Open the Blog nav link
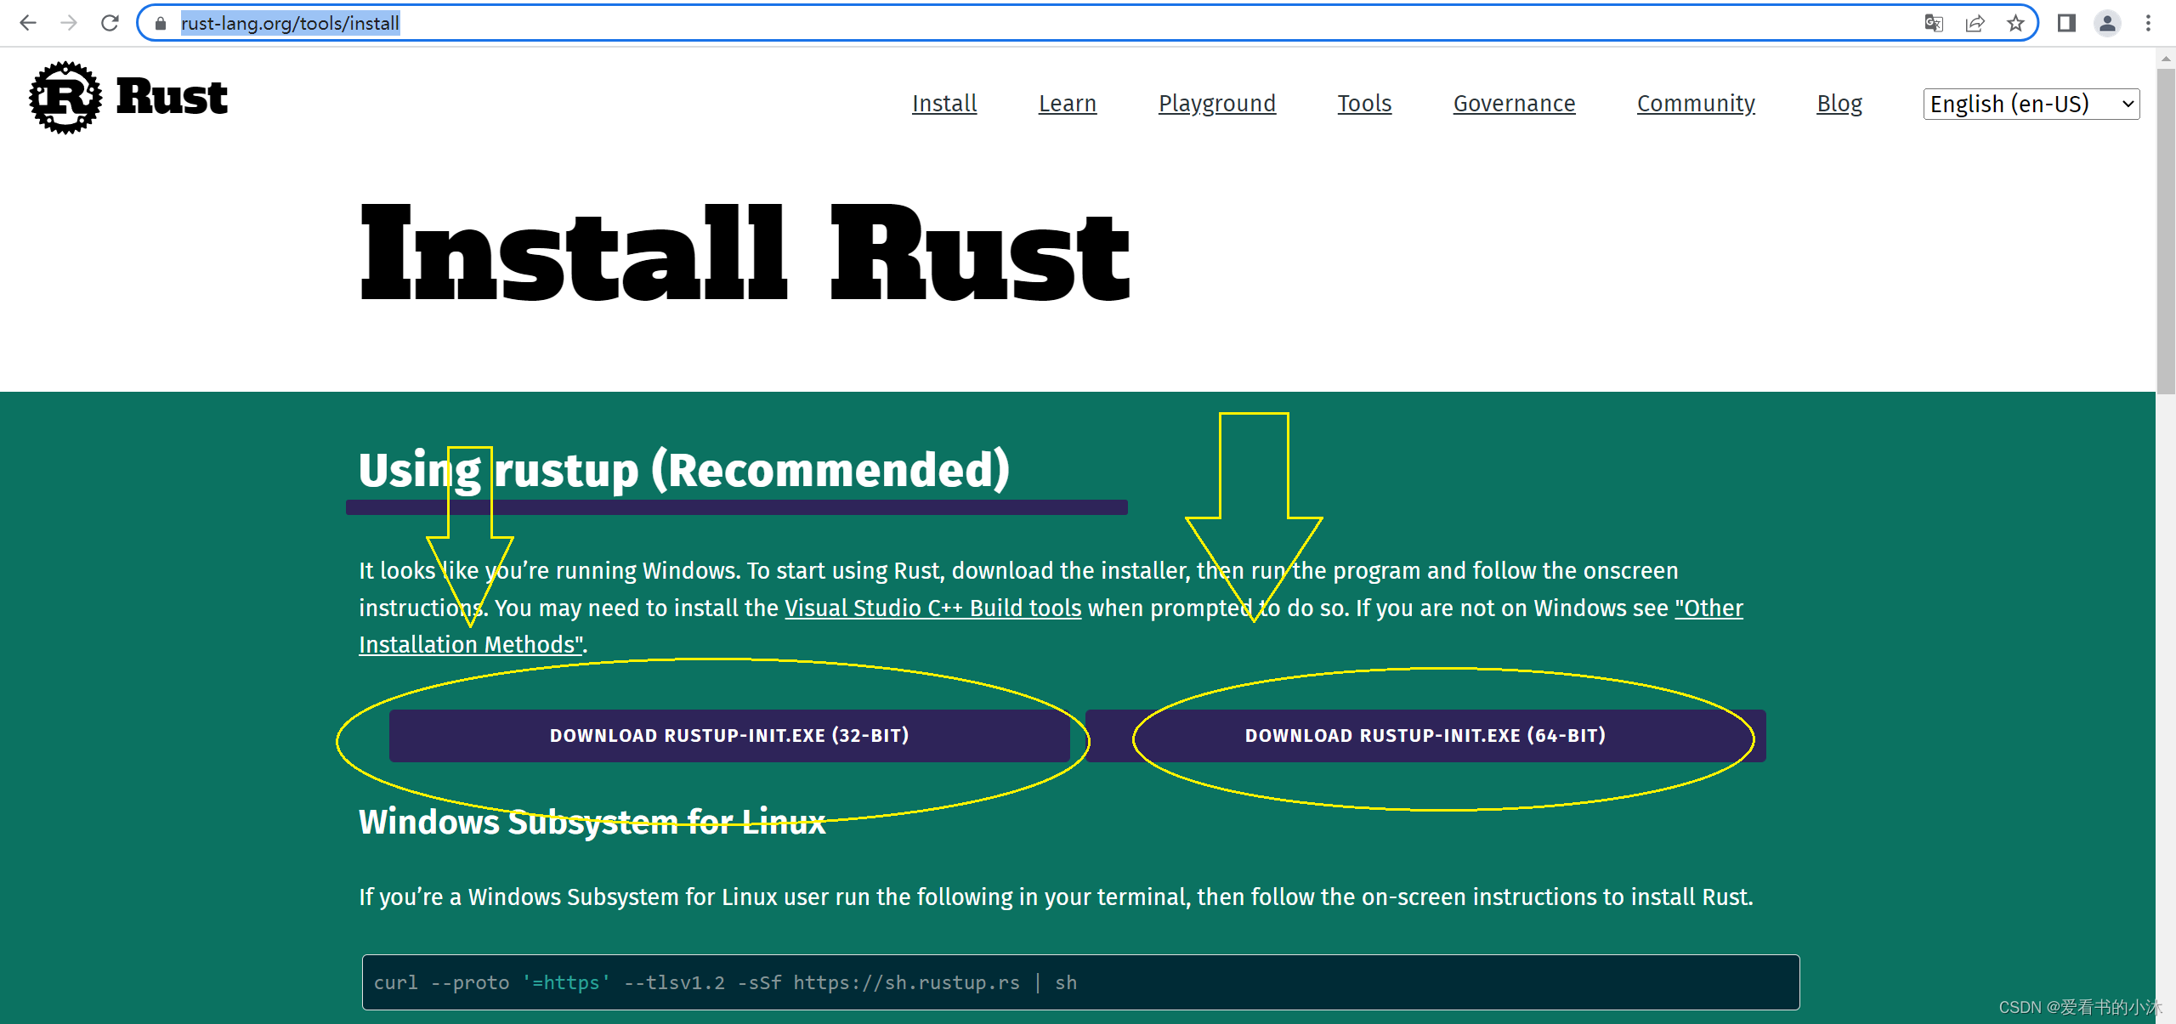This screenshot has width=2176, height=1024. pyautogui.click(x=1839, y=104)
